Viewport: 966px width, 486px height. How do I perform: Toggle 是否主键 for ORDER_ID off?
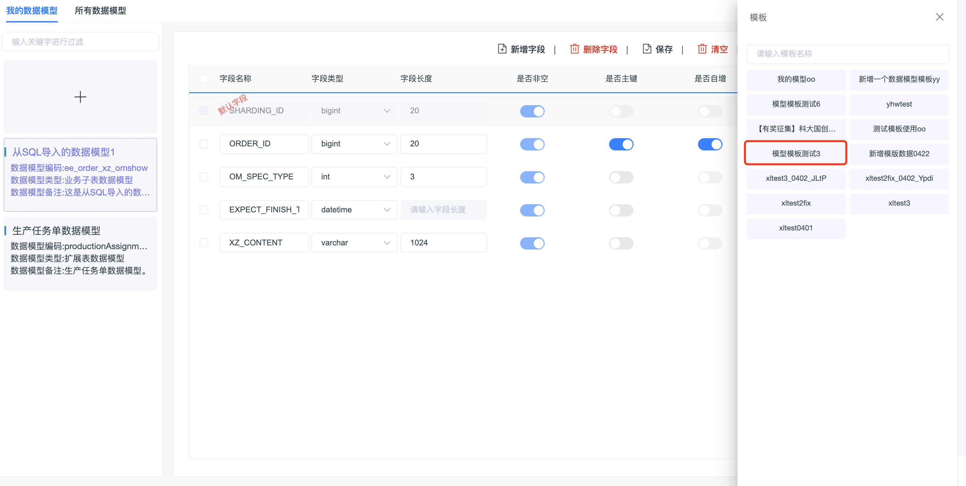pyautogui.click(x=621, y=144)
